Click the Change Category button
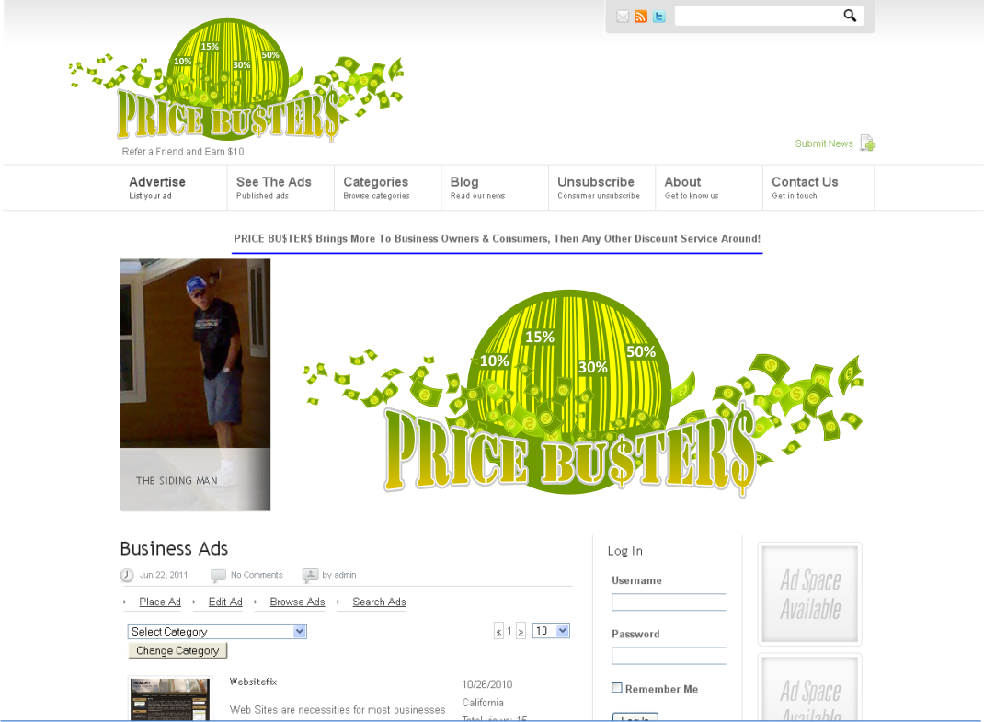The image size is (984, 722). (177, 650)
